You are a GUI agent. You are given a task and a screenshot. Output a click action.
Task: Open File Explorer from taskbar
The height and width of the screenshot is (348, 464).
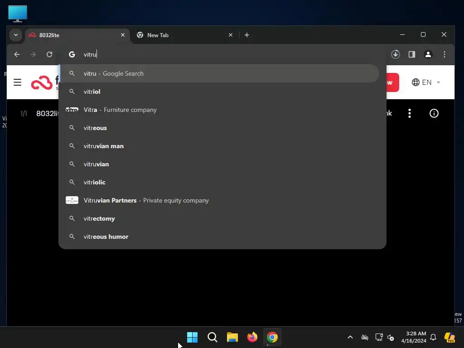click(x=232, y=337)
